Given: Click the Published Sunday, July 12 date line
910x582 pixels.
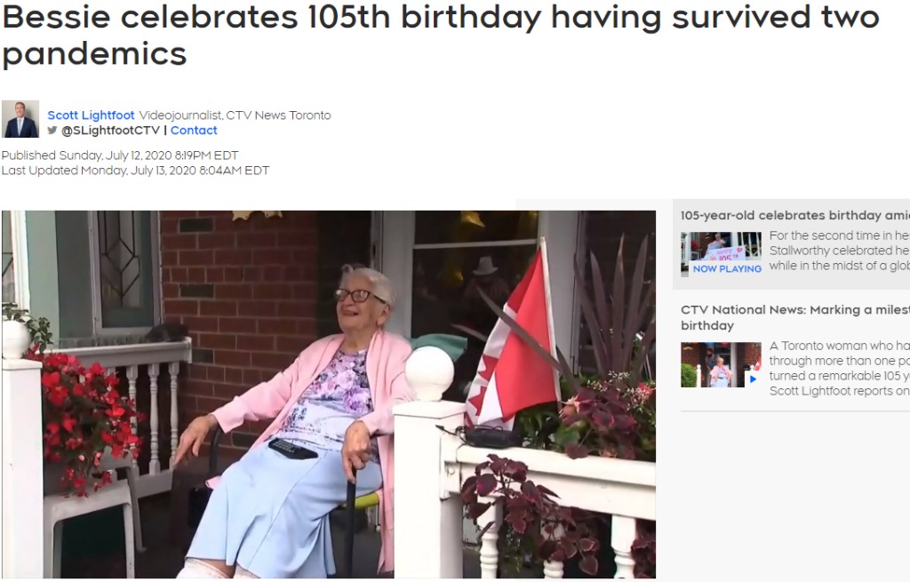Looking at the screenshot, I should tap(120, 155).
